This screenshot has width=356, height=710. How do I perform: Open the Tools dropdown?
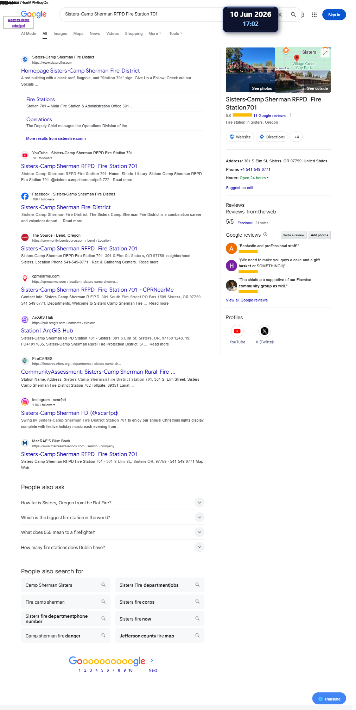click(176, 33)
